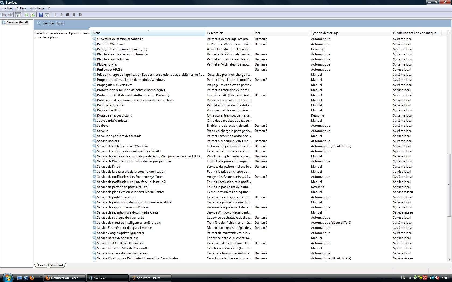Screen dimensions: 452x282
Task: Select Service de partage de ports Net.Tcp
Action: 122,187
